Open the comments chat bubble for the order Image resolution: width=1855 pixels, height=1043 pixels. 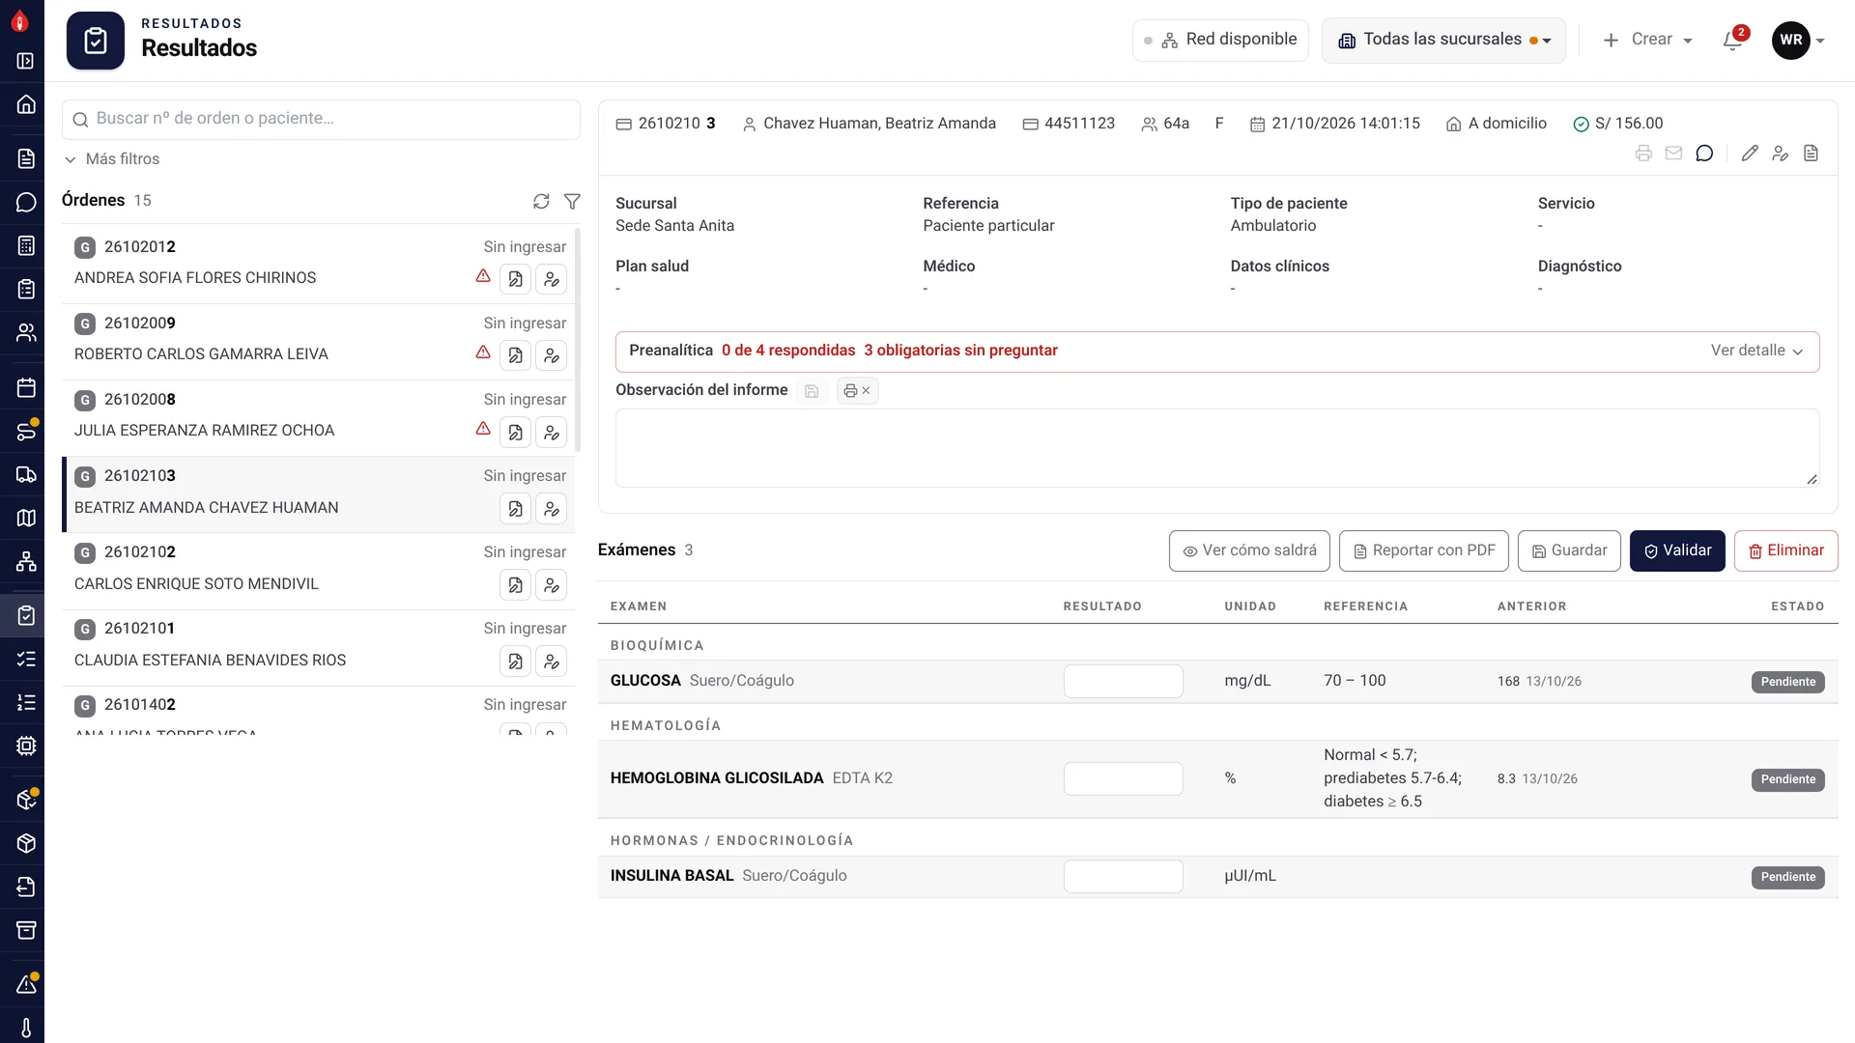(x=1704, y=154)
